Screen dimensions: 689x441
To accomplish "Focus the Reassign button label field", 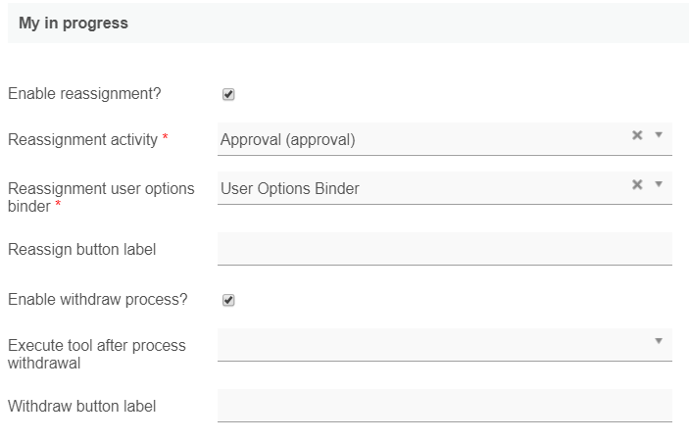I will [444, 249].
